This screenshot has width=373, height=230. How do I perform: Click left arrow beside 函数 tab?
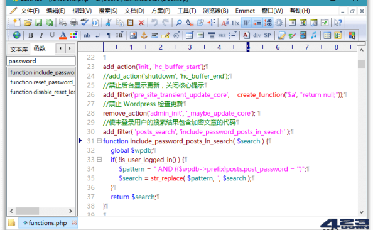click(60, 48)
